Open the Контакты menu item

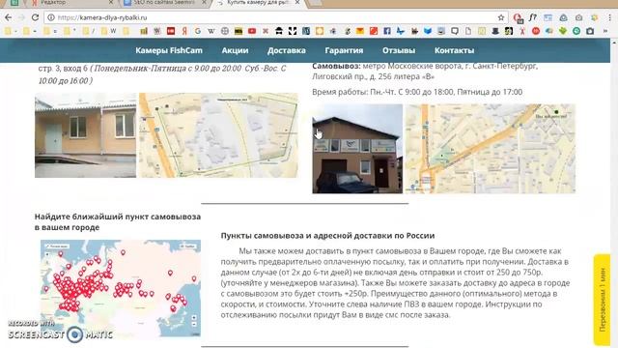(x=454, y=50)
